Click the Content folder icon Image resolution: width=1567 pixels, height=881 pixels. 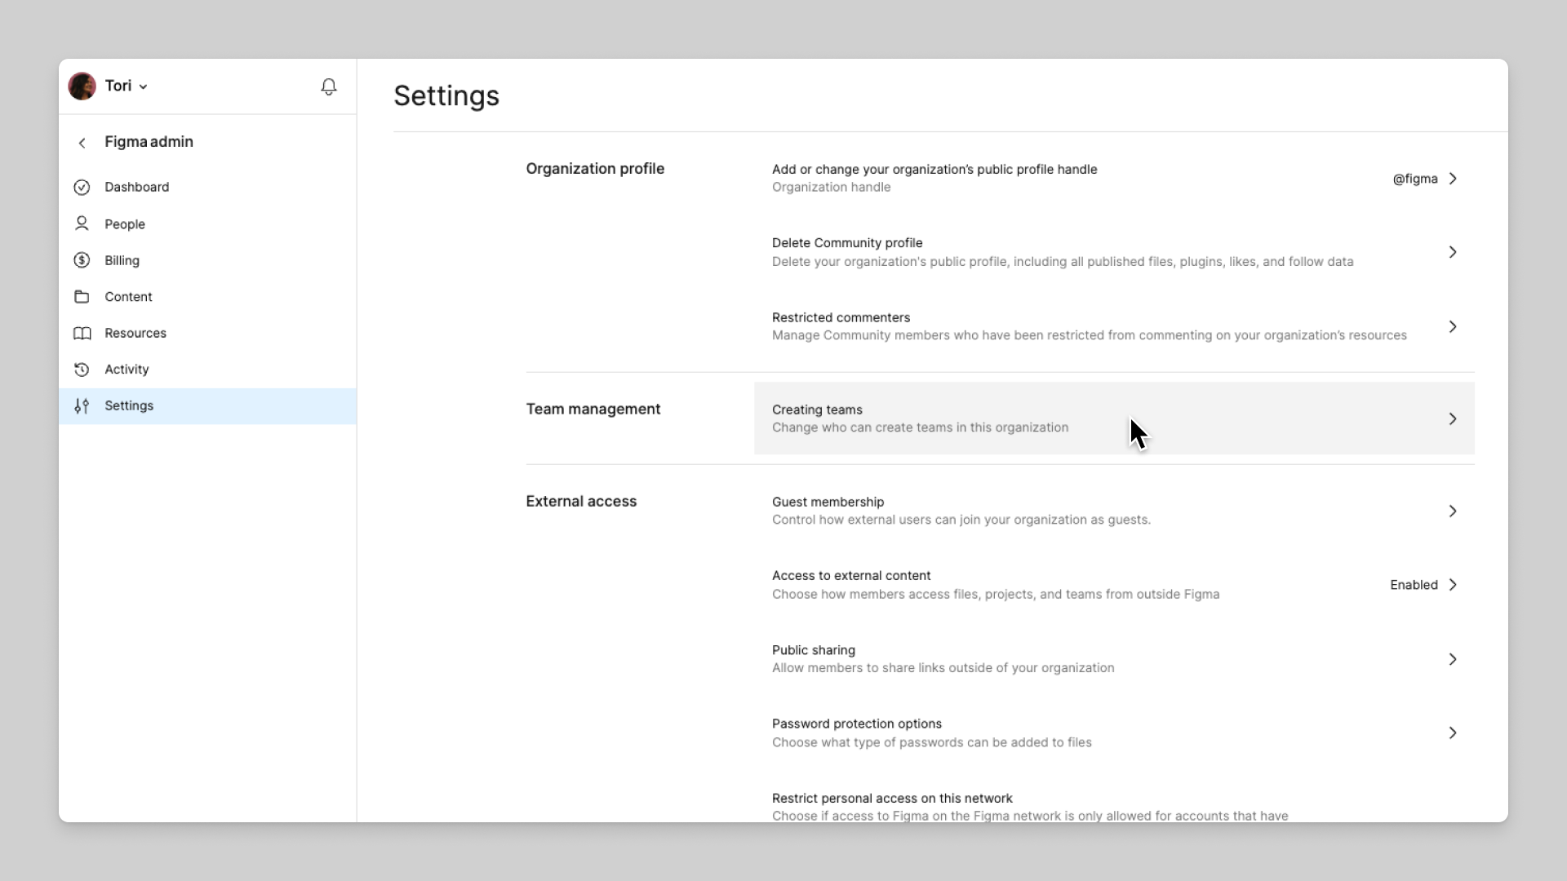[x=82, y=297]
